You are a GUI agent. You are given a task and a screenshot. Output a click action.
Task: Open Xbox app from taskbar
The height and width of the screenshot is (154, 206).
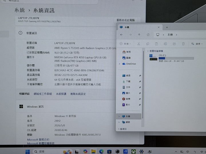click(134, 152)
